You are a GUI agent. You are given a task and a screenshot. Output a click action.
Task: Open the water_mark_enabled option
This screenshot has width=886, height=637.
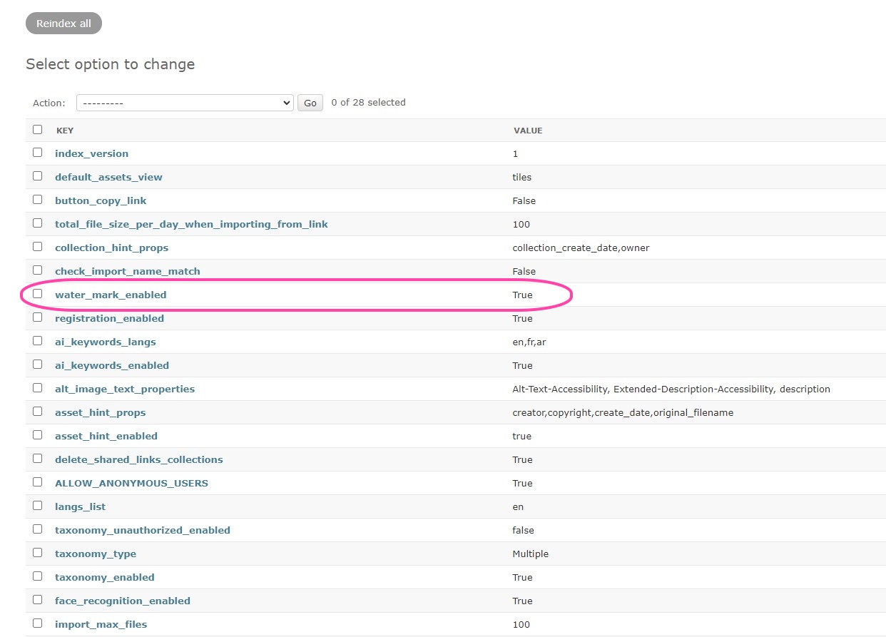tap(111, 295)
